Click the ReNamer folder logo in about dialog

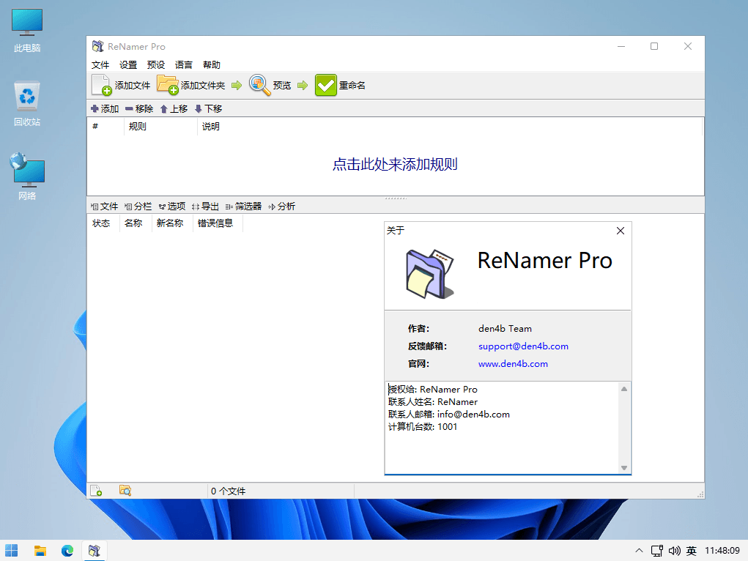point(430,274)
